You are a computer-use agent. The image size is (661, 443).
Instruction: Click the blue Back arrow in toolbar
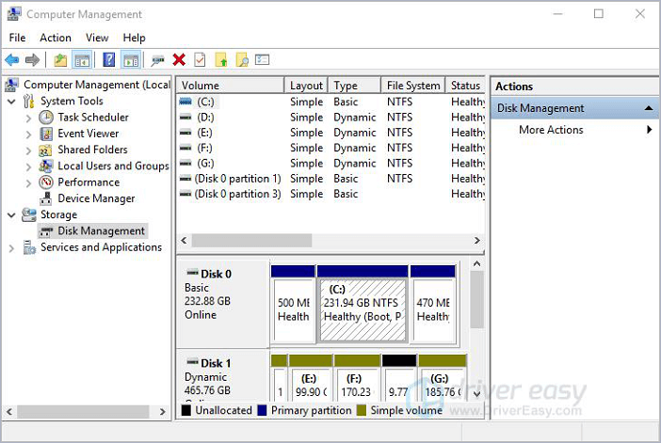coord(11,60)
